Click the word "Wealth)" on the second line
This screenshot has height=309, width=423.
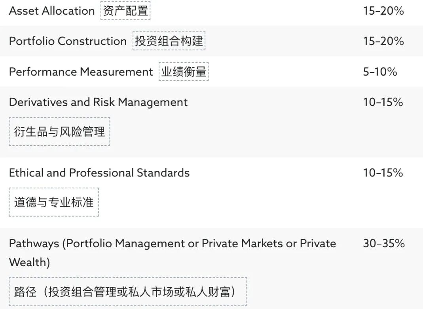(29, 262)
